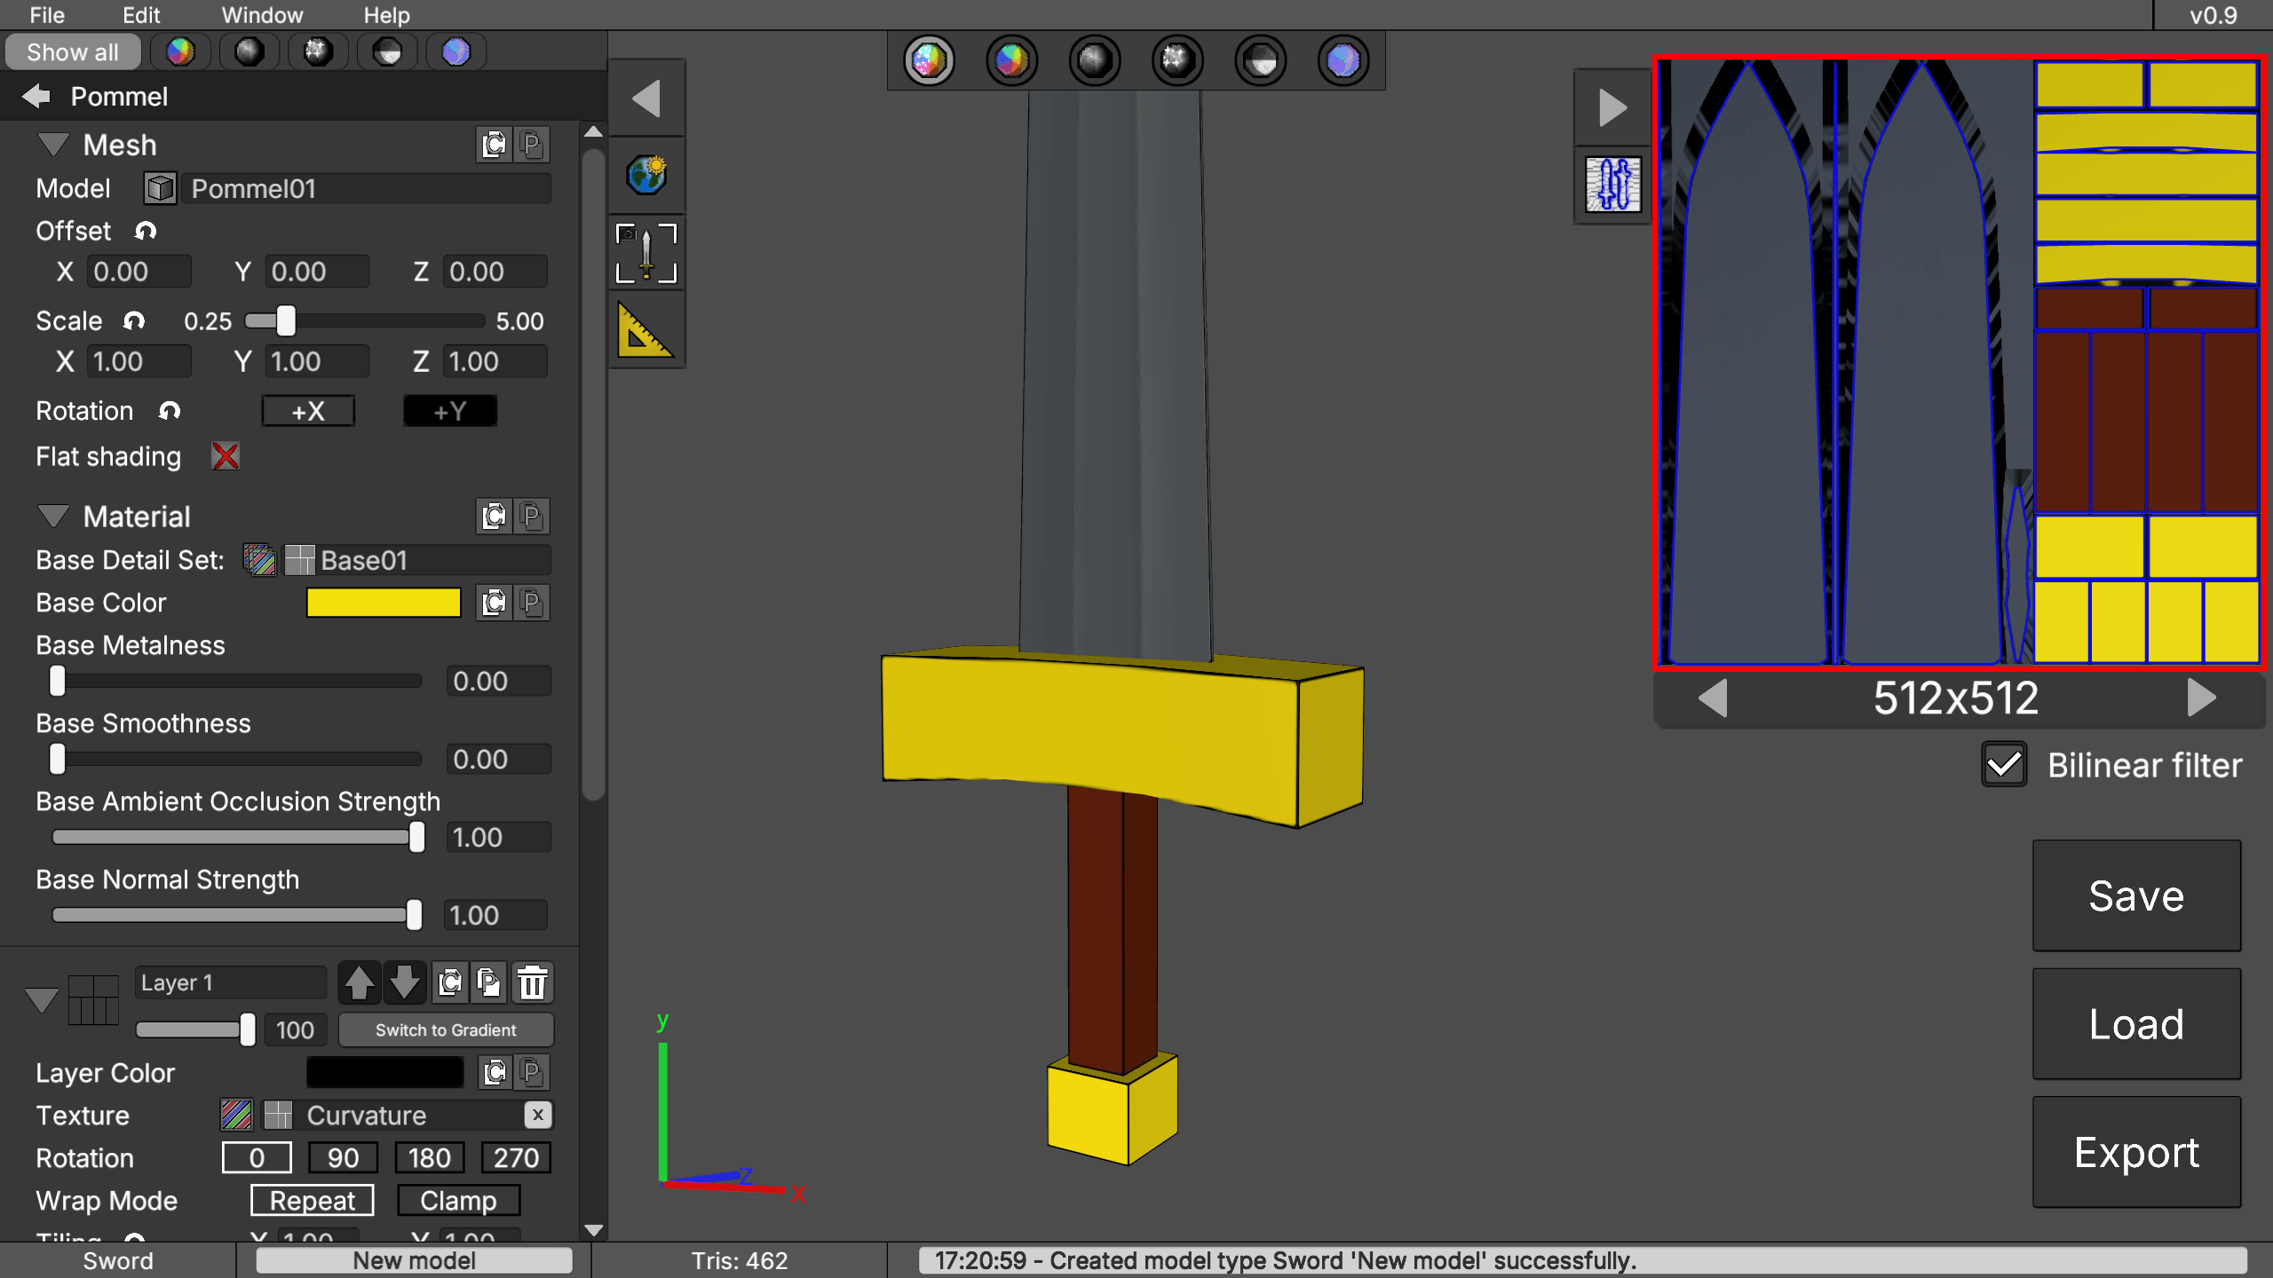
Task: Collapse the Mesh section
Action: 53,145
